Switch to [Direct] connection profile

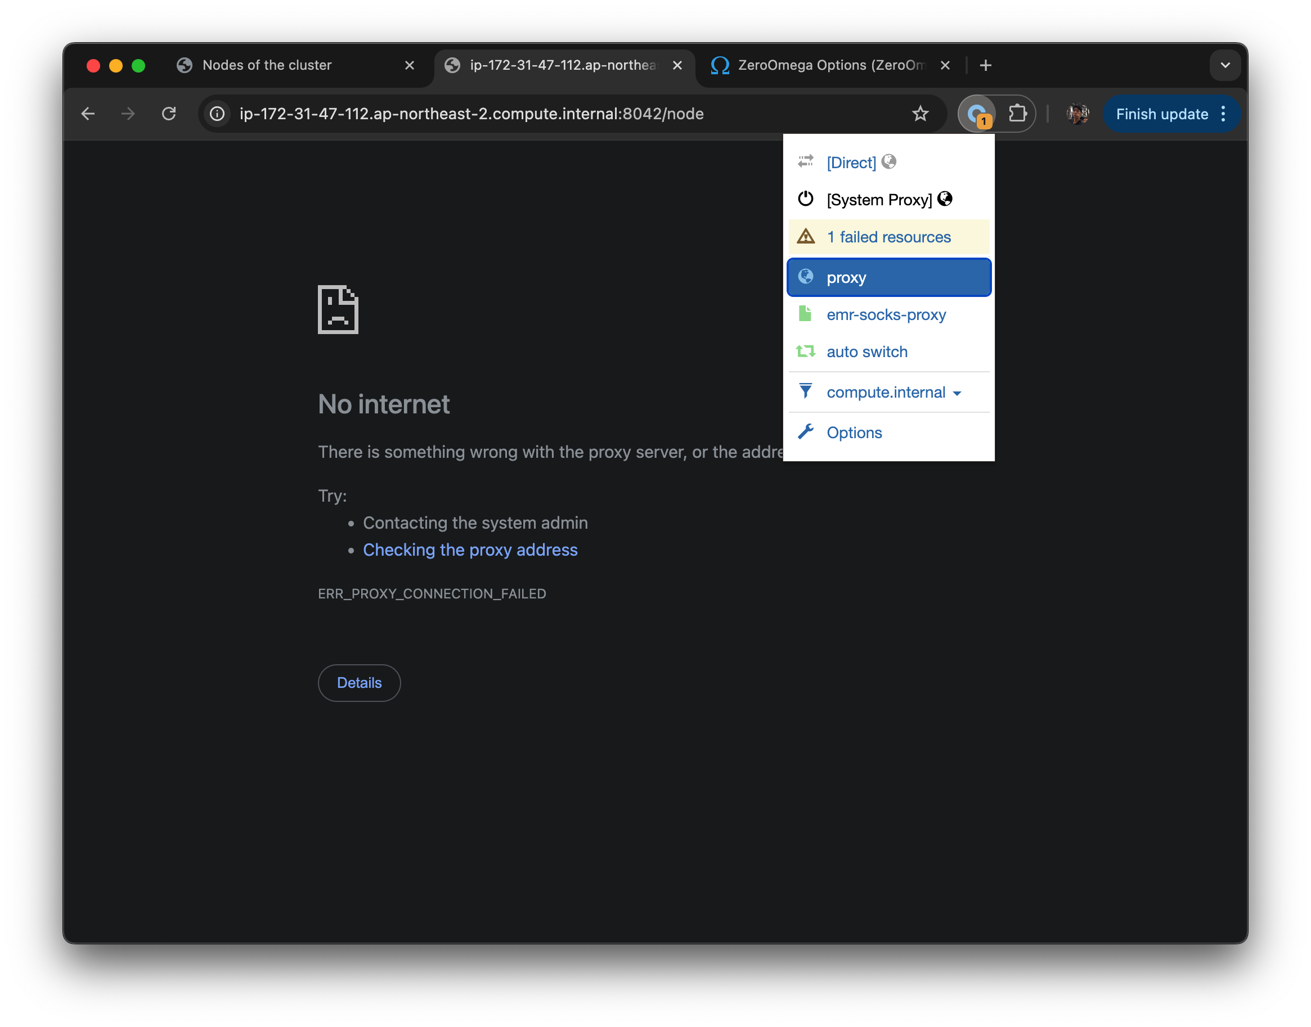pyautogui.click(x=851, y=163)
